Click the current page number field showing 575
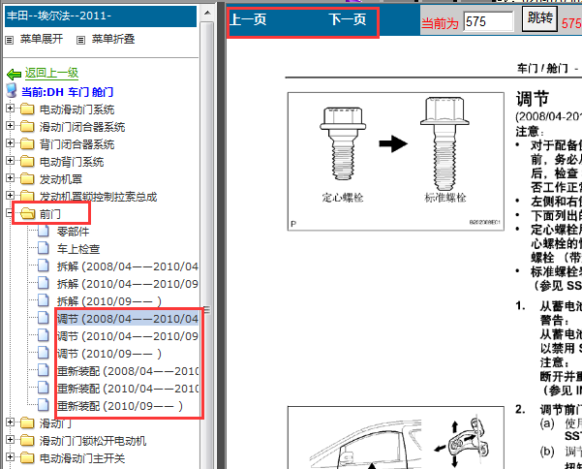This screenshot has height=469, width=582. (x=488, y=21)
